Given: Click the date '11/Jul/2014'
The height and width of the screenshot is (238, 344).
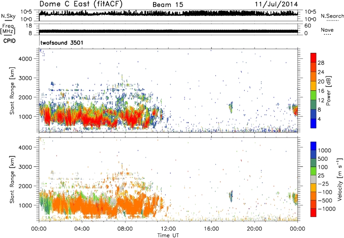Looking at the screenshot, I should 276,4.
